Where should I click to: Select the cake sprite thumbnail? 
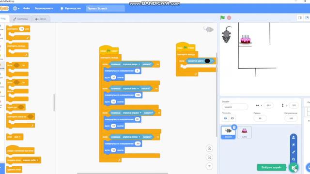244,132
